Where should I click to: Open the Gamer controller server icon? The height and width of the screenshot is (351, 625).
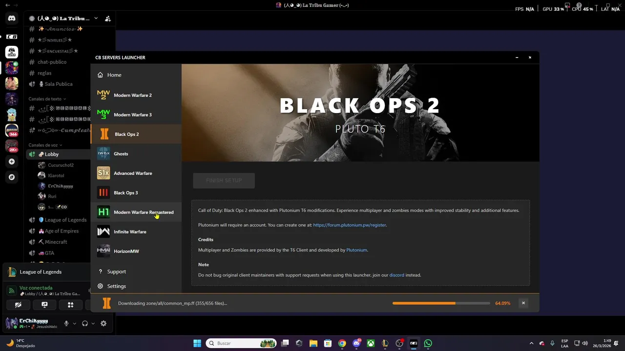tap(12, 52)
